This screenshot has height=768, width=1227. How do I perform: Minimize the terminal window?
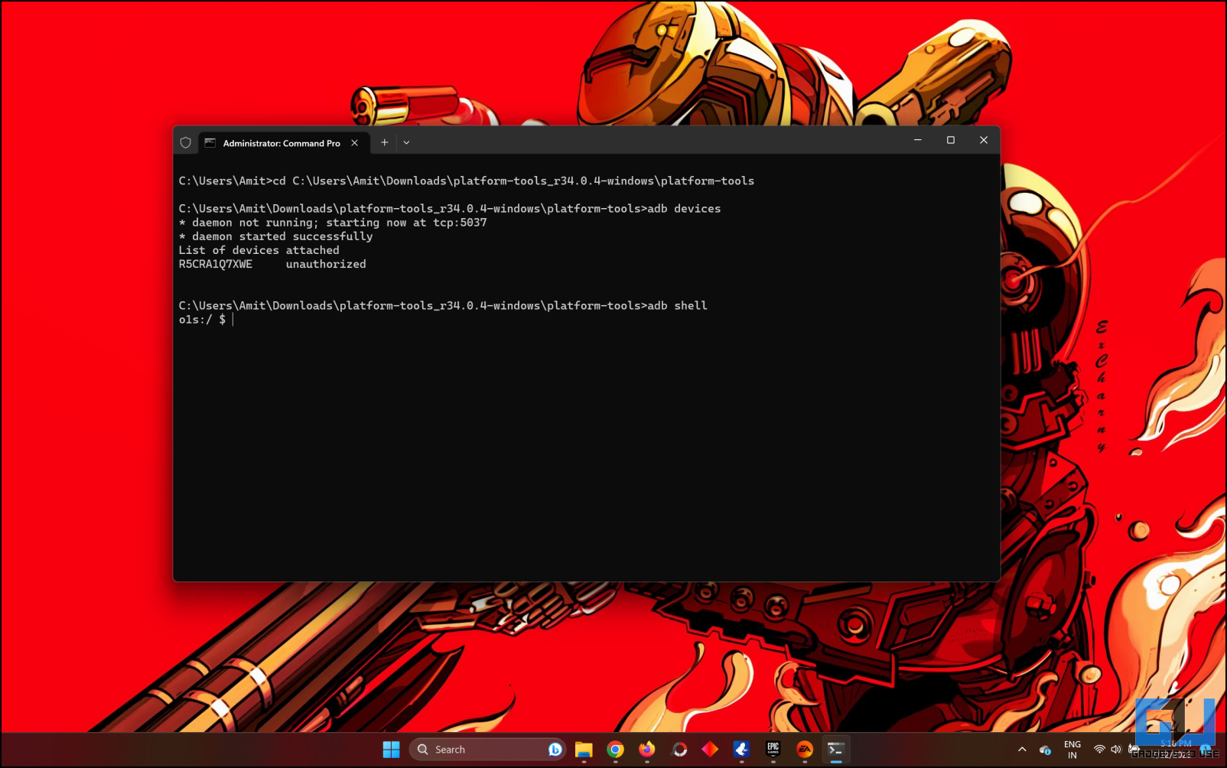(x=918, y=140)
